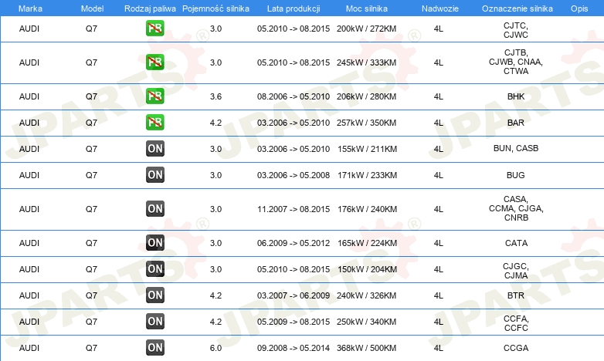Viewport: 604px width, 361px height.
Task: Click production years 11.2007 -> 08.2015
Action: click(294, 209)
